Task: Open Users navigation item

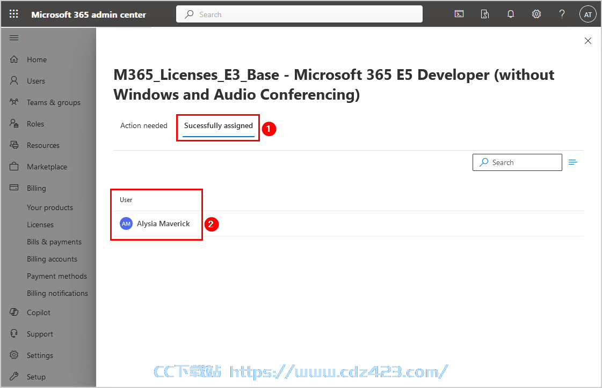Action: pos(35,81)
